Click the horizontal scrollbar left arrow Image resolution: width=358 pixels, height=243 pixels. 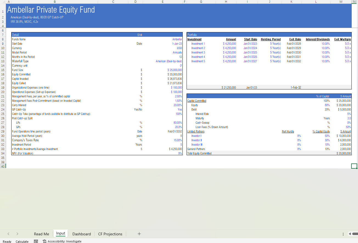pos(349,234)
